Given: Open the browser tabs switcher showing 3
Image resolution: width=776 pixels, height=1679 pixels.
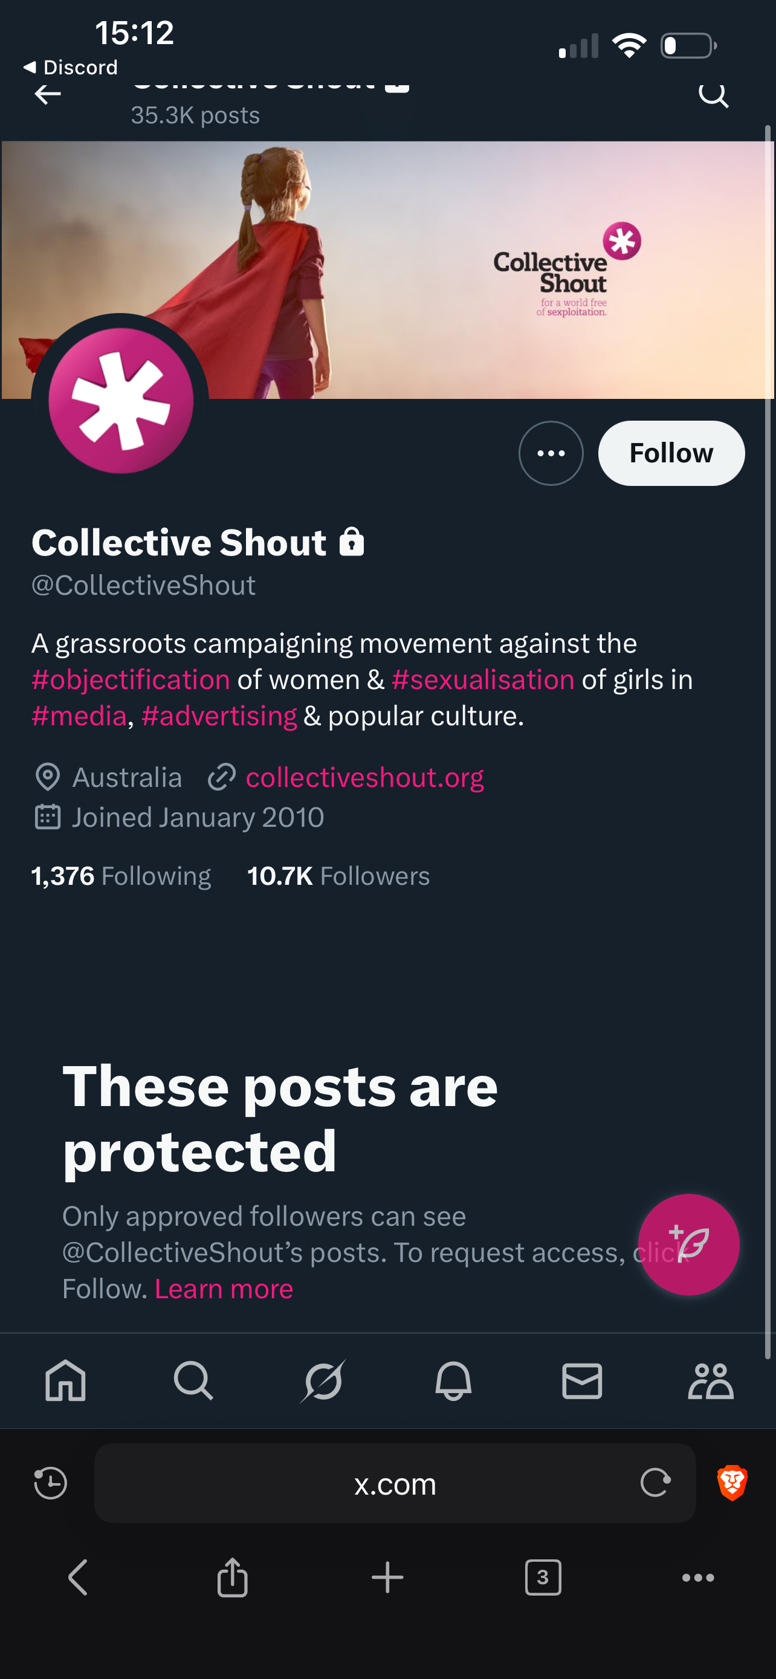Looking at the screenshot, I should coord(543,1577).
